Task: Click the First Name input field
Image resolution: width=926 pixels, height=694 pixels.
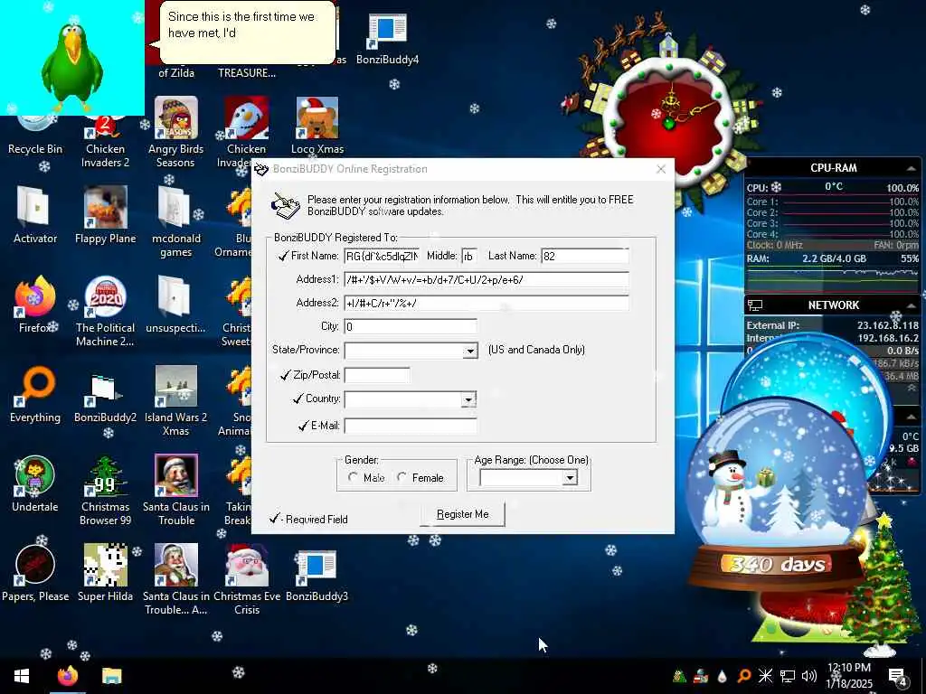Action: (382, 256)
